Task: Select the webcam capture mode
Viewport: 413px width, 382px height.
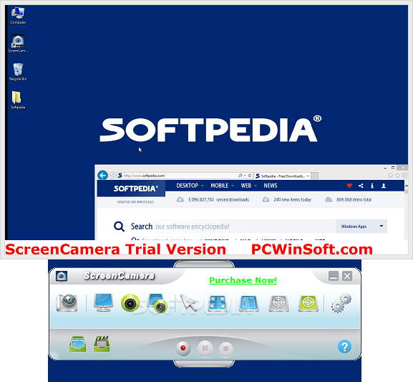Action: (130, 302)
